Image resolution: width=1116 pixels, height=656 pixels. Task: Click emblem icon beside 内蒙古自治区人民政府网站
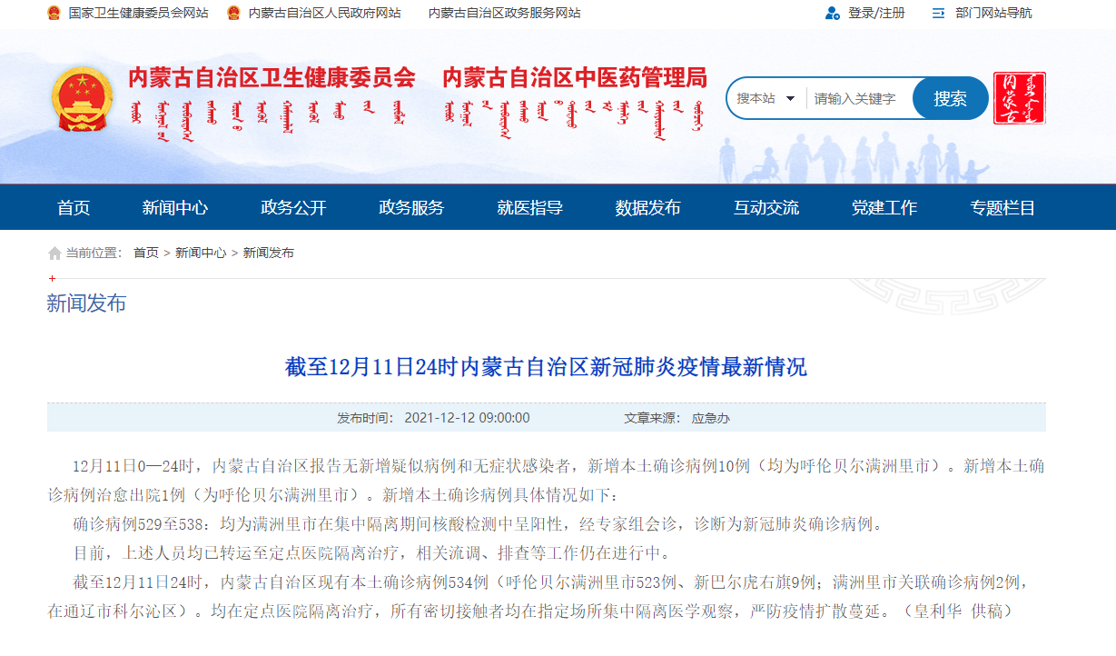tap(233, 13)
